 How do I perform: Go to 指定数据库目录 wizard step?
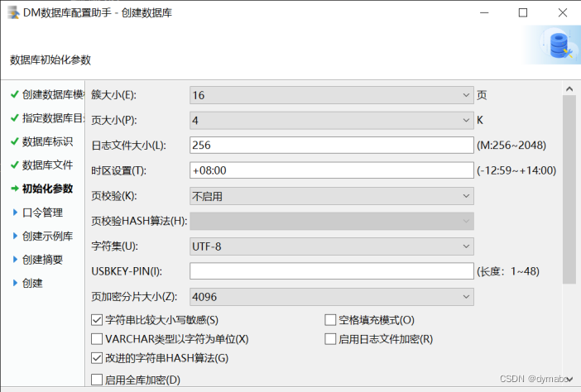click(53, 118)
